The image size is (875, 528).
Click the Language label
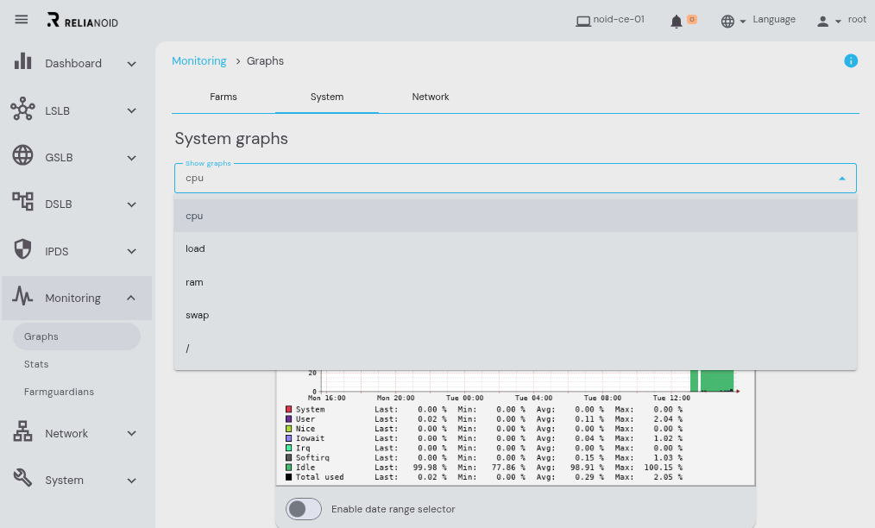[774, 20]
